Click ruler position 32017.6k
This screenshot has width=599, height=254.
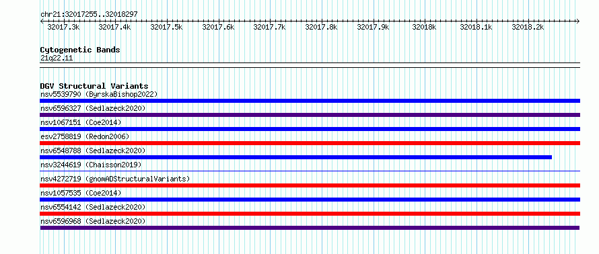tap(218, 27)
